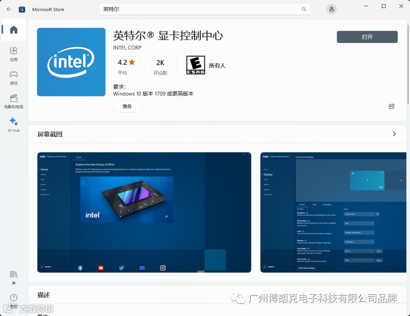Click the Intel app logo tile
The width and height of the screenshot is (410, 316).
coord(71,62)
